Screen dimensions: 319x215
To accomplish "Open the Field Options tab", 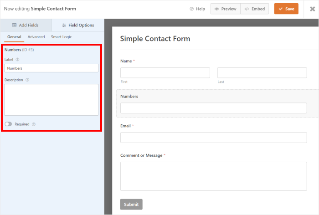I will (78, 25).
